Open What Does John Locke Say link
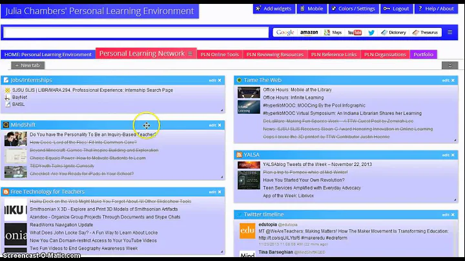Viewport: 465px width, 261px height. pos(94,233)
